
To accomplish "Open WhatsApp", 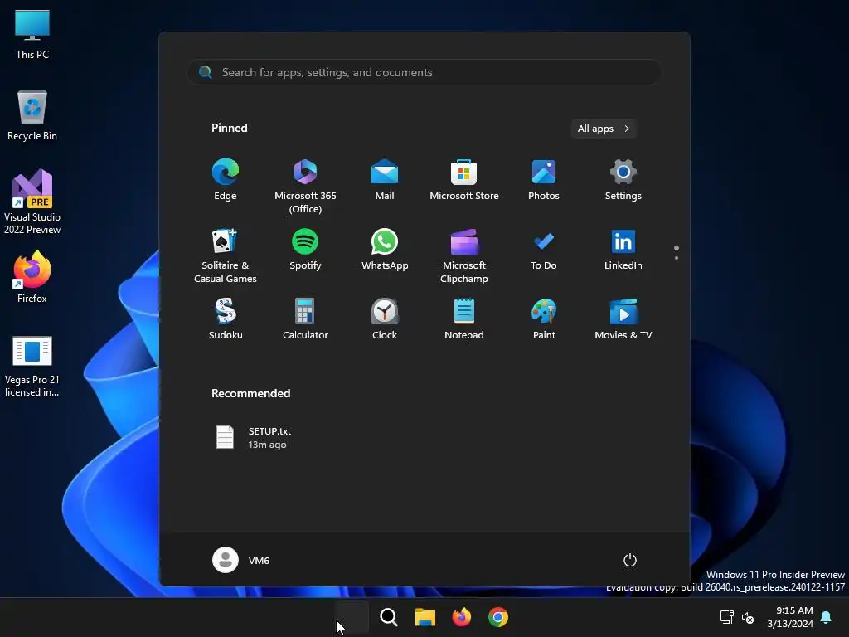I will coord(385,250).
